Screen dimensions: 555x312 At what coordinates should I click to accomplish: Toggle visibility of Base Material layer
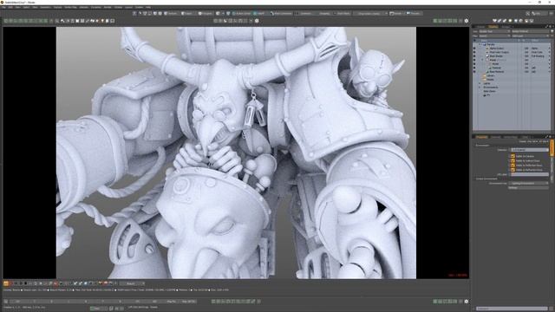(474, 72)
